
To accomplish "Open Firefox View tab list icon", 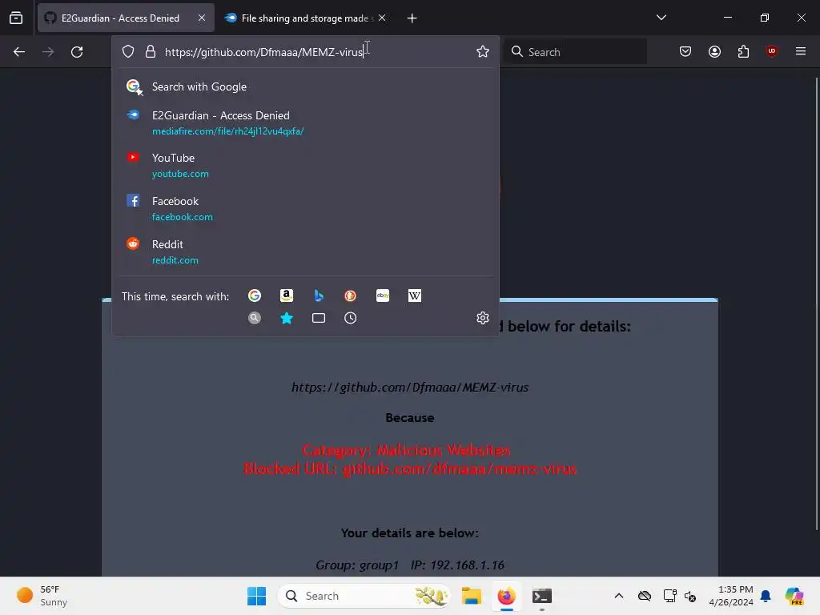I will [x=16, y=18].
